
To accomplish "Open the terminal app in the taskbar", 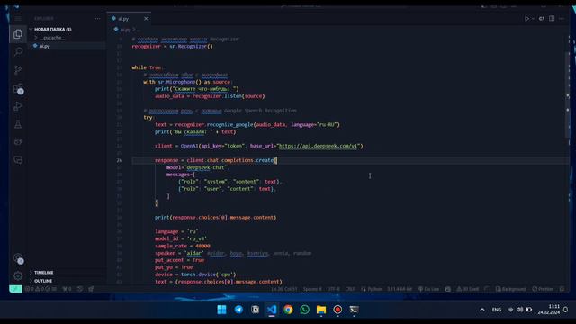I will [355, 310].
